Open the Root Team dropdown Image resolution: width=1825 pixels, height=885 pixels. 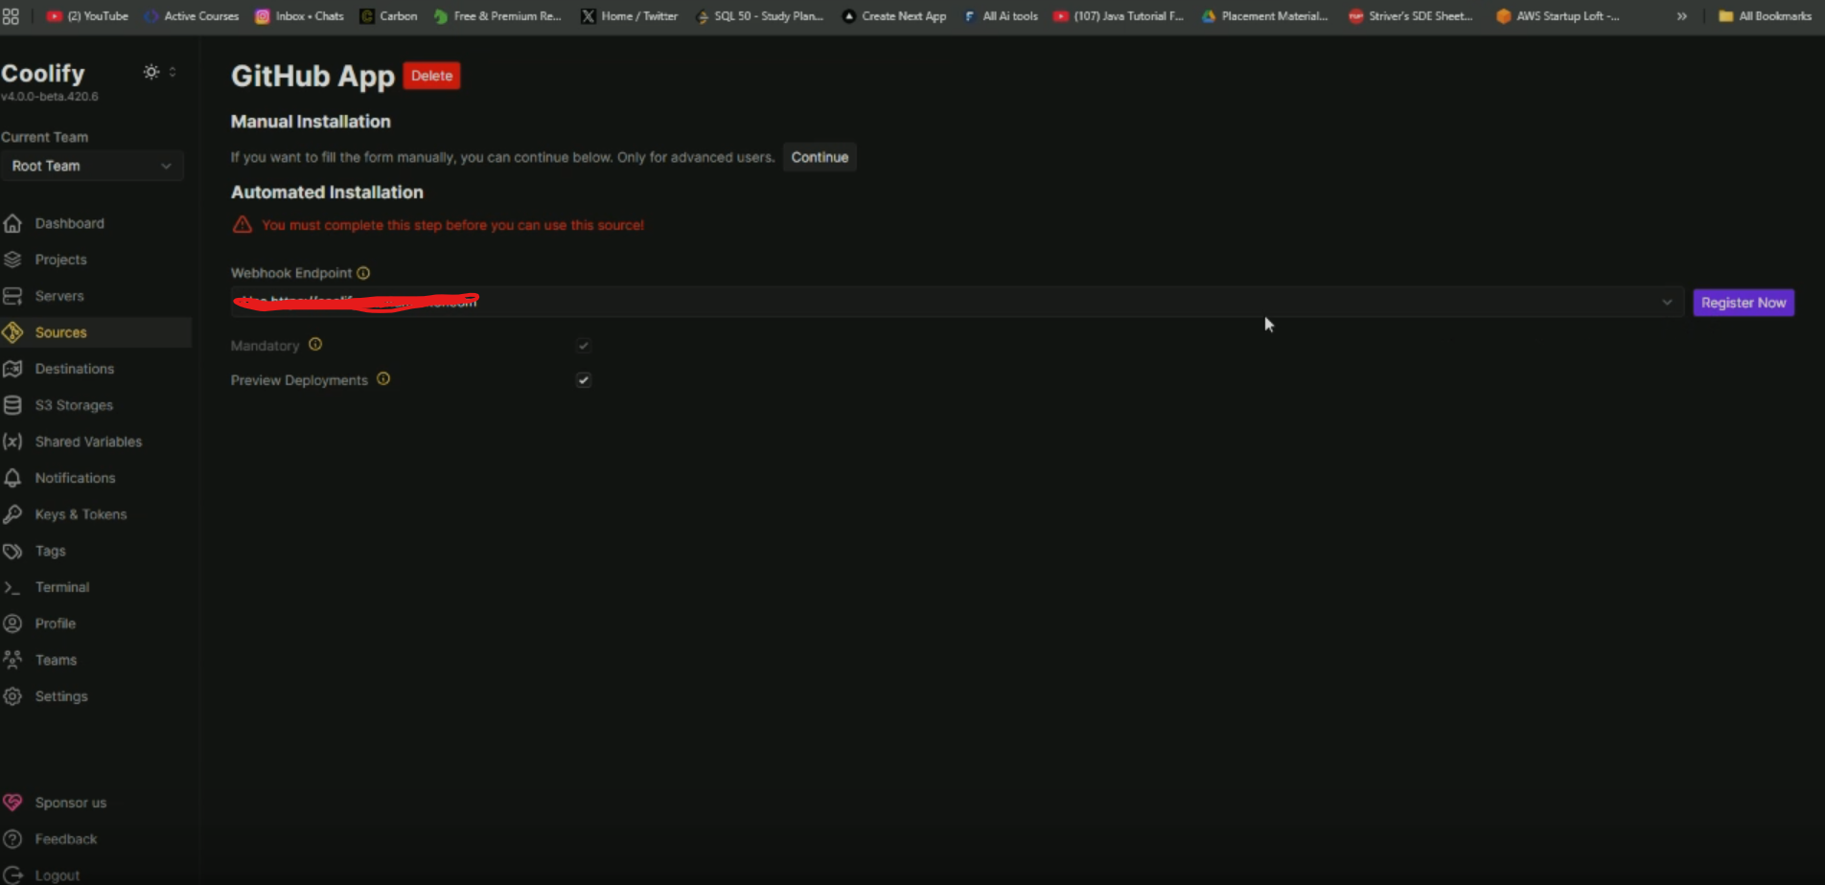pyautogui.click(x=91, y=166)
